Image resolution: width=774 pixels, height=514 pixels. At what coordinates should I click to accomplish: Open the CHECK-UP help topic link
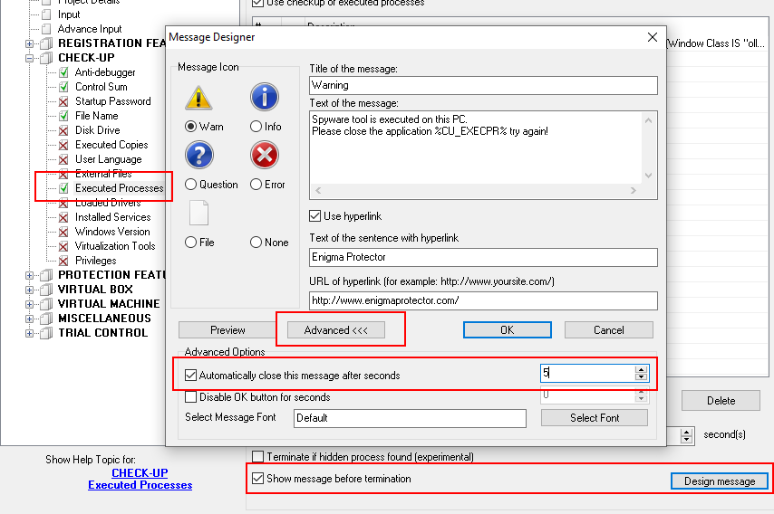coord(140,472)
